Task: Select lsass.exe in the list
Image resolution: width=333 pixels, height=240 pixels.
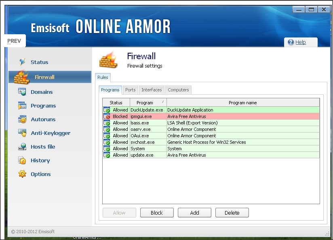Action: (140, 123)
